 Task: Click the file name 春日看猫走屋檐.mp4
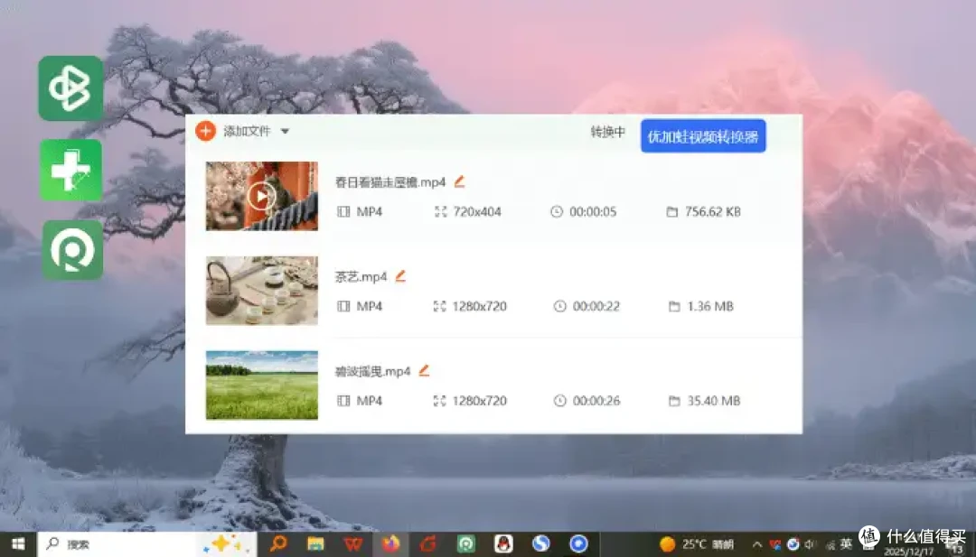point(390,182)
